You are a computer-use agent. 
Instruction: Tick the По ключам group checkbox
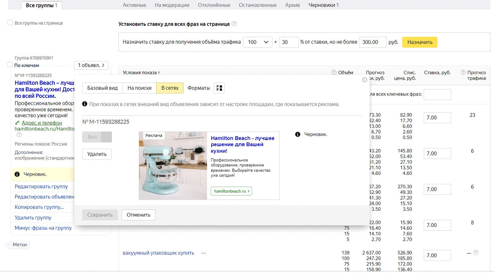(x=10, y=65)
